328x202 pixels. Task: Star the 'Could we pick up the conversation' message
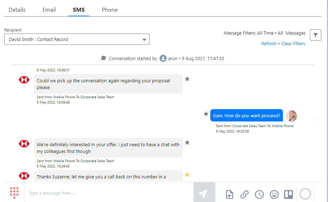tap(187, 79)
